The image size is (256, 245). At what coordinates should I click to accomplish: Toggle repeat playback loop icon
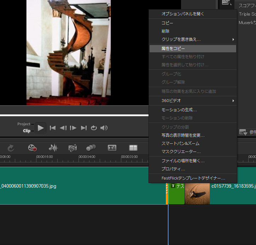point(94,128)
